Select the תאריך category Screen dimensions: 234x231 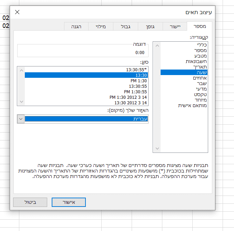184,67
